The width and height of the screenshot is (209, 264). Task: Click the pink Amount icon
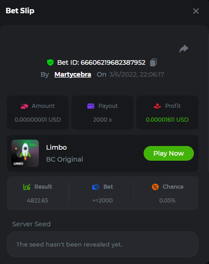point(24,106)
